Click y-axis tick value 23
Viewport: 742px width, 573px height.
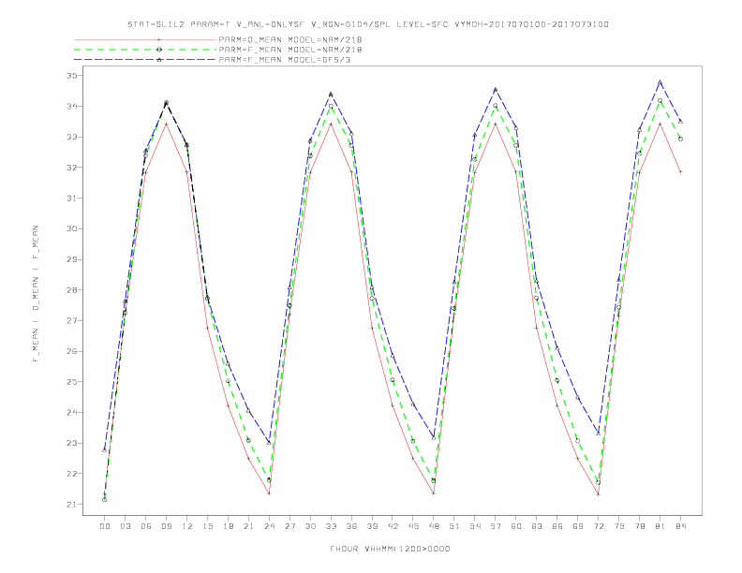(x=72, y=443)
